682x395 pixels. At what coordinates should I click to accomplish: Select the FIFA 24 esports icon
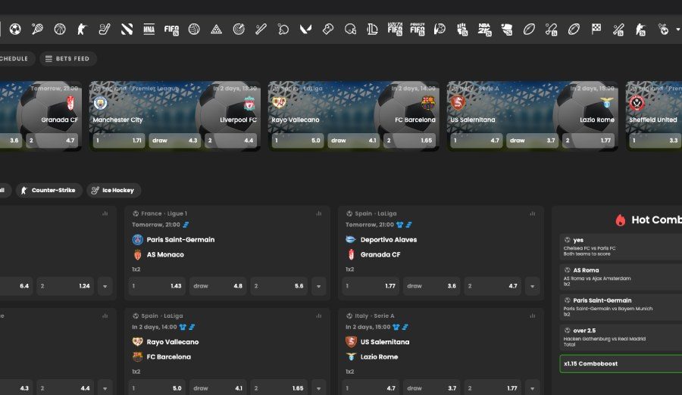(171, 29)
